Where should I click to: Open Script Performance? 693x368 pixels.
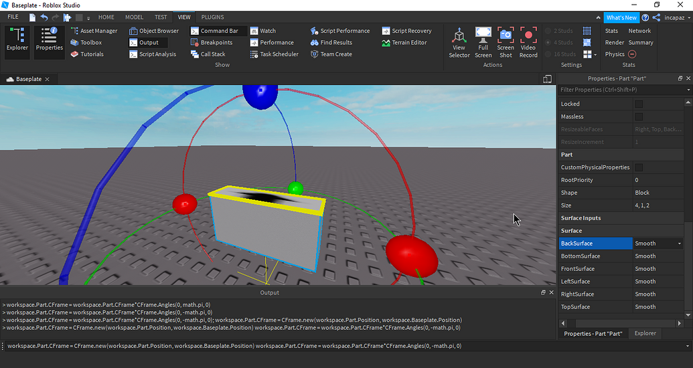pyautogui.click(x=340, y=31)
